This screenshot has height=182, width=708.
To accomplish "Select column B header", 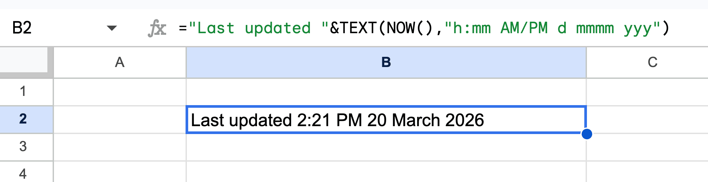I will click(x=386, y=62).
